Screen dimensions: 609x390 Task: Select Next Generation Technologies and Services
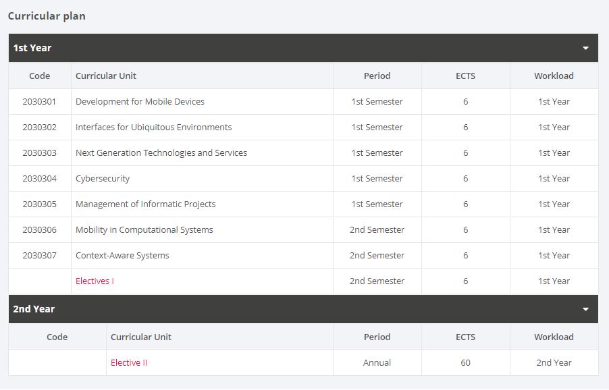point(161,153)
